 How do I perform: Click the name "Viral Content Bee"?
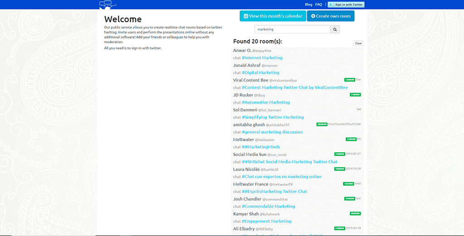click(251, 80)
